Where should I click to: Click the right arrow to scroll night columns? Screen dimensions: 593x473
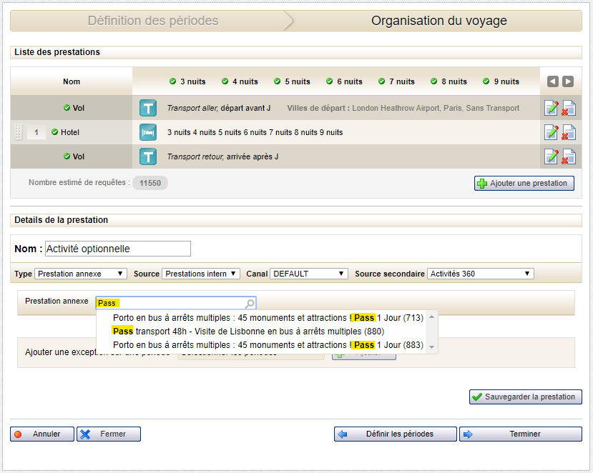click(567, 81)
